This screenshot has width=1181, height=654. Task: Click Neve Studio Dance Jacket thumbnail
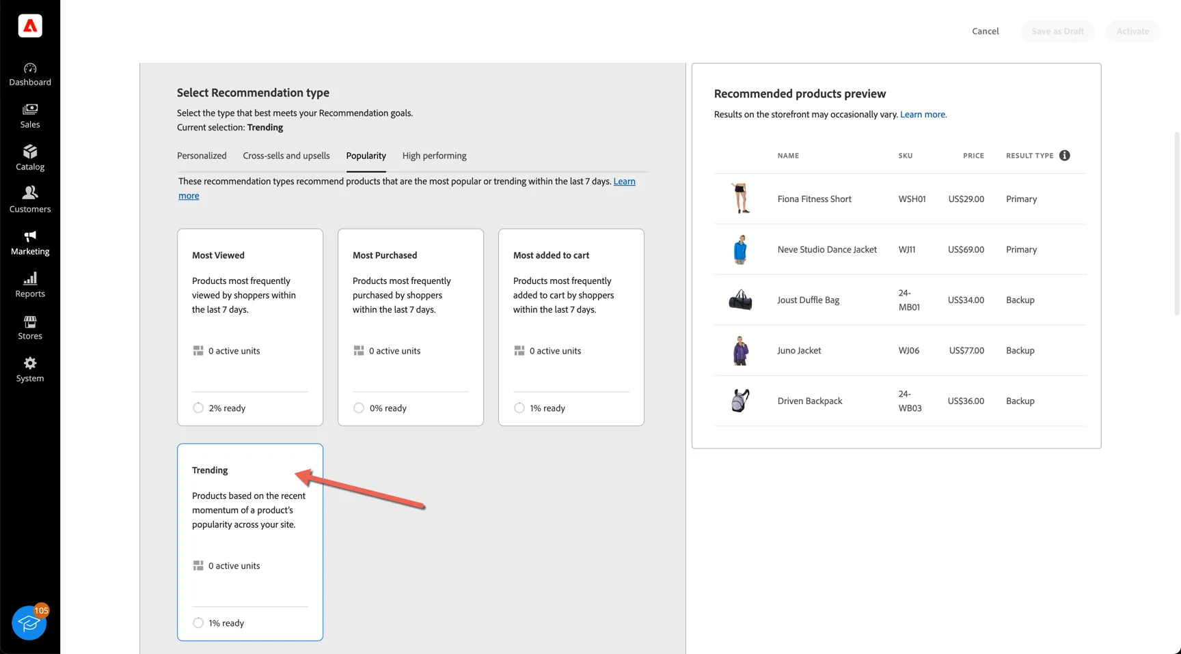pyautogui.click(x=740, y=249)
